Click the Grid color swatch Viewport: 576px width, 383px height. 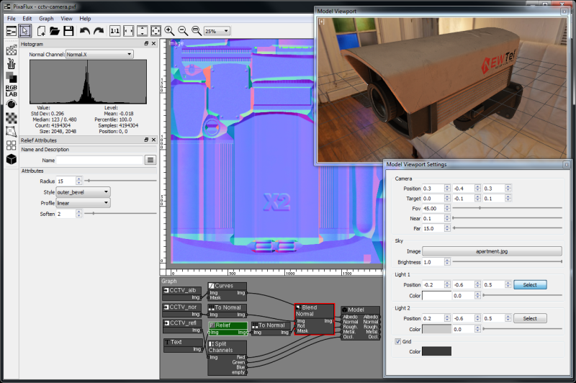[436, 351]
